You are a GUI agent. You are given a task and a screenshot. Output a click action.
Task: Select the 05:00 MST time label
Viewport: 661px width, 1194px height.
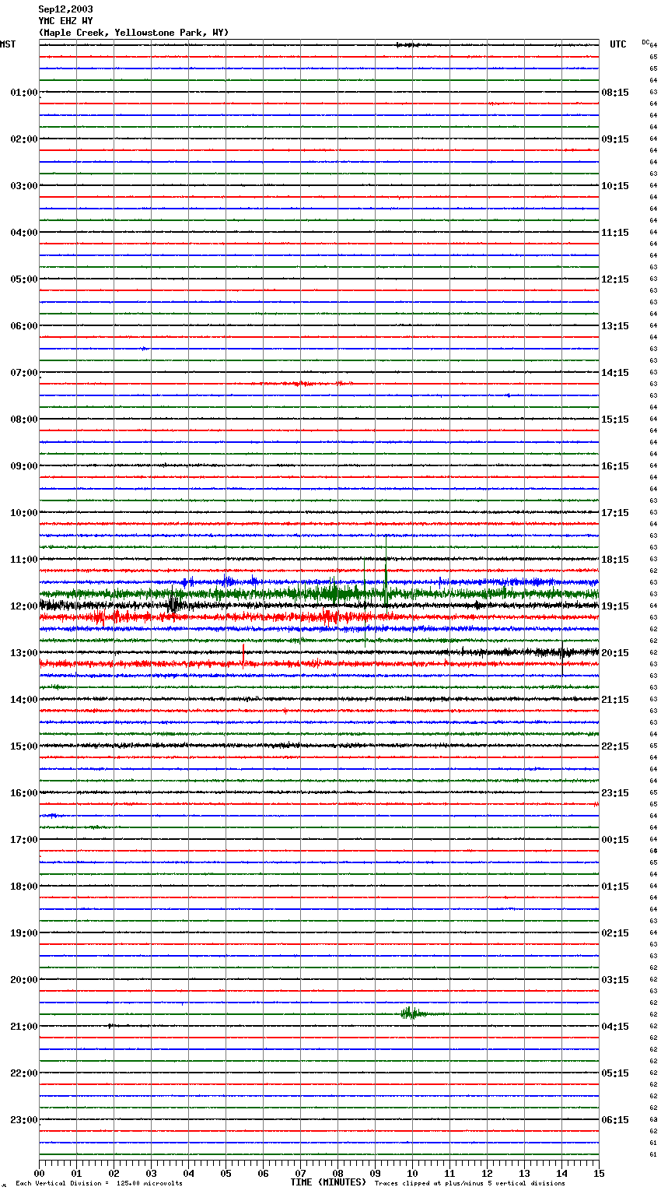click(24, 279)
